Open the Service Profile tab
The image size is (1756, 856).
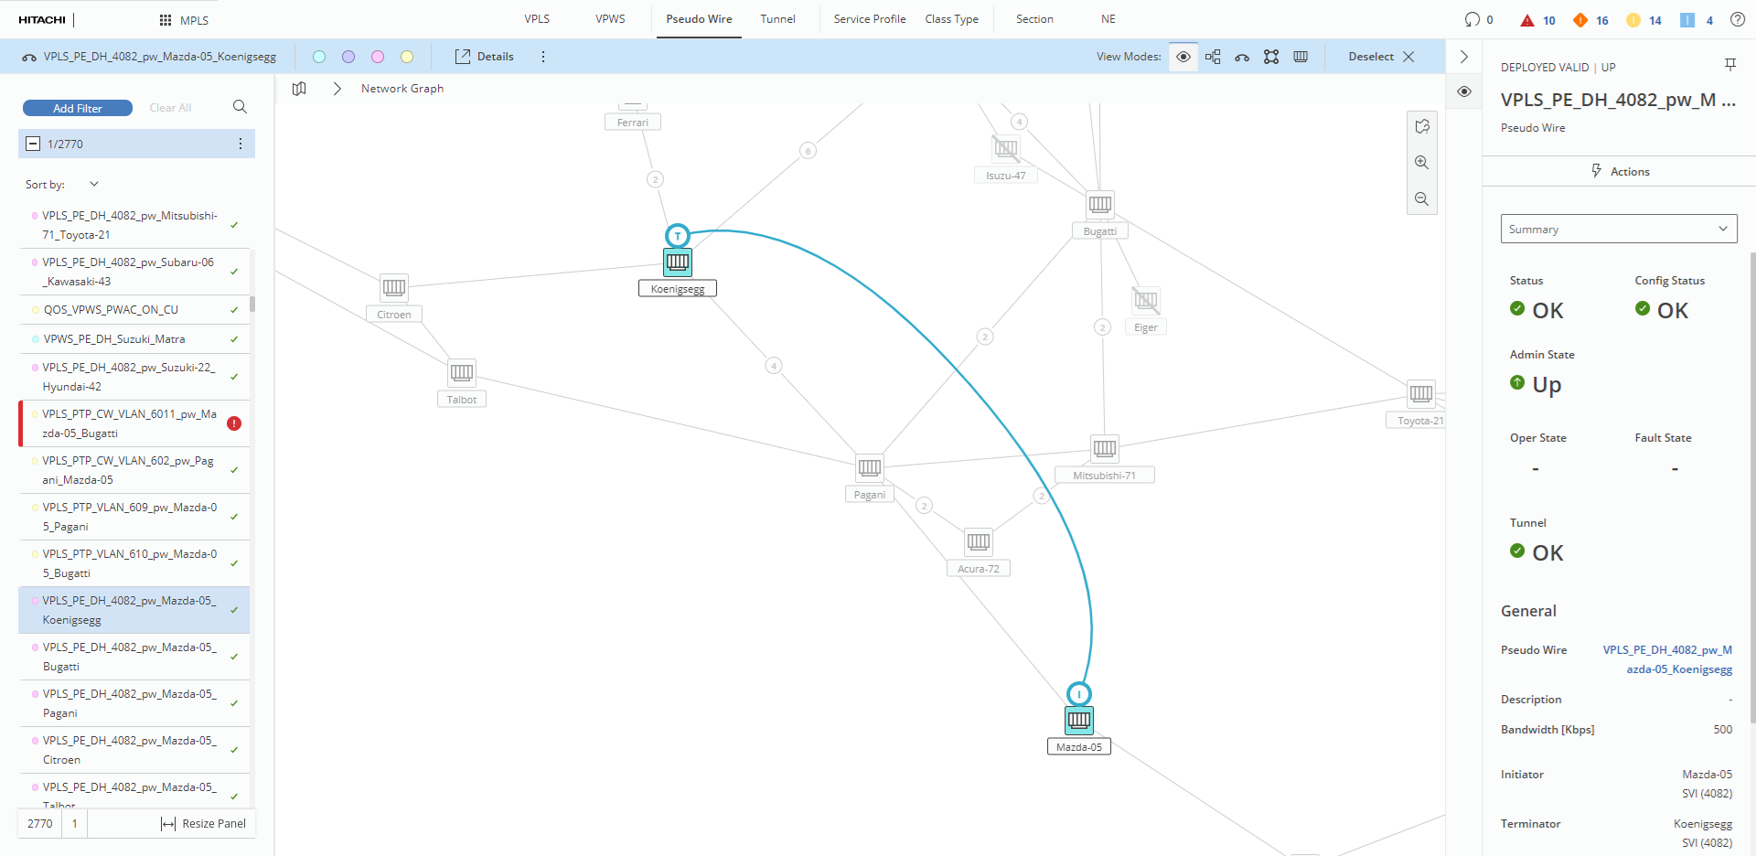pos(869,19)
